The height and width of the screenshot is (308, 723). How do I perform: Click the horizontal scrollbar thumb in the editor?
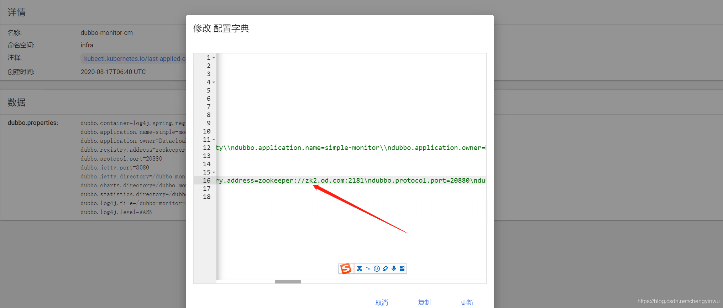[x=288, y=282]
